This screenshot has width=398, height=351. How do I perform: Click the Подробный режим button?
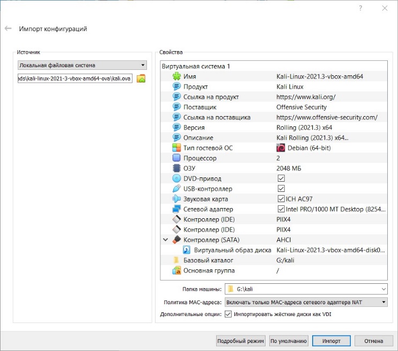tap(241, 341)
